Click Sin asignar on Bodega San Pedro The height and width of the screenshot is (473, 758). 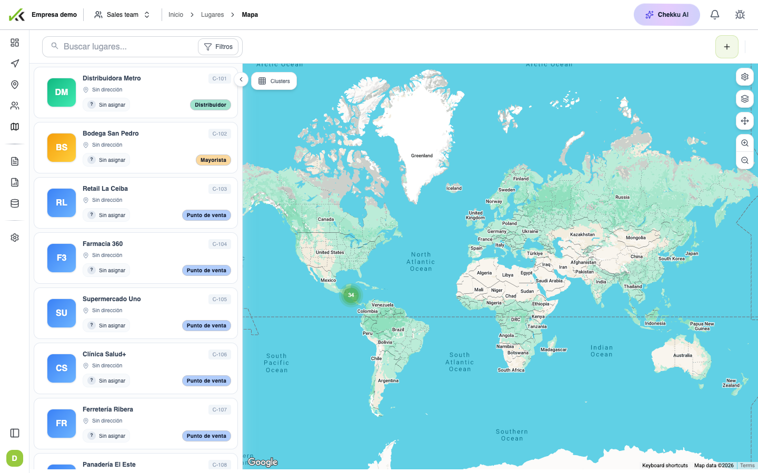[x=106, y=160]
